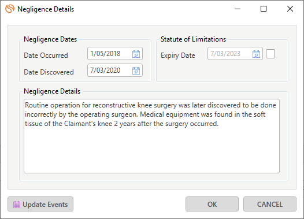
Task: Click the greyed-out Expiry Date field
Action: [x=235, y=54]
